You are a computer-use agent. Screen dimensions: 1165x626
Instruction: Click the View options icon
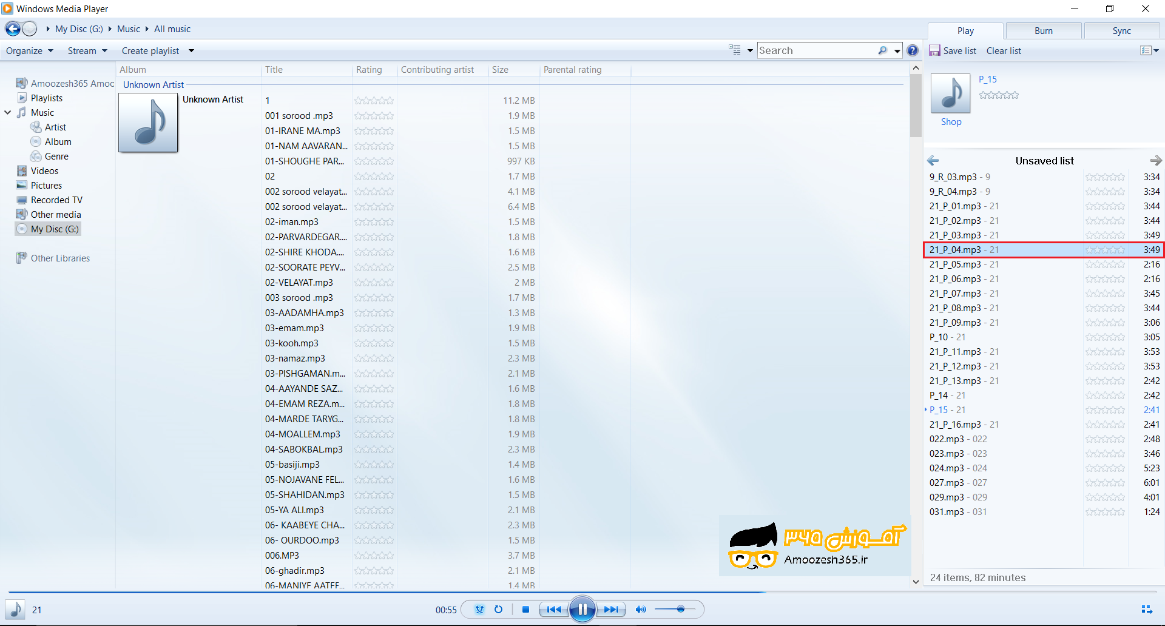tap(735, 50)
